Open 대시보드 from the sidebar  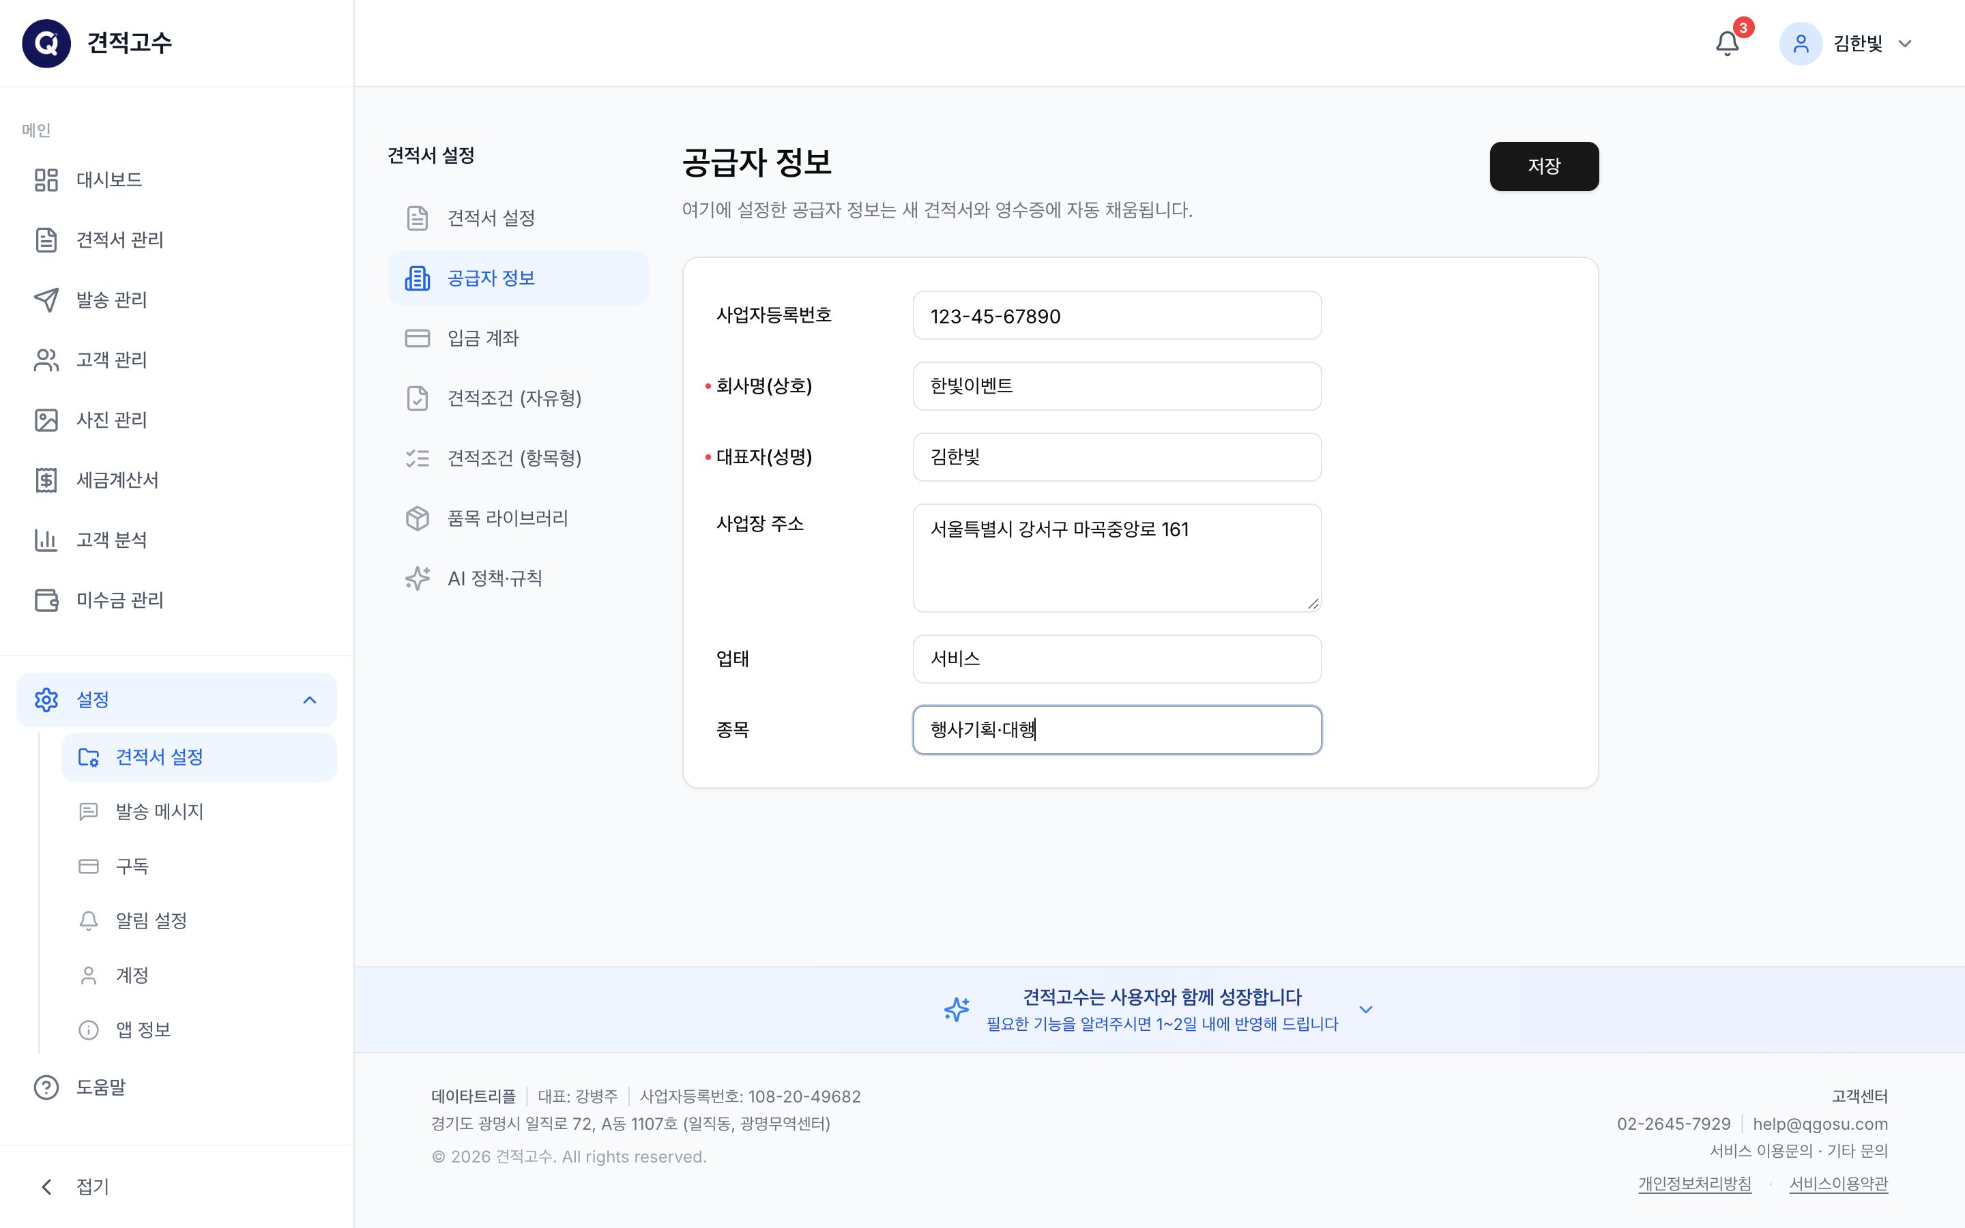[176, 179]
